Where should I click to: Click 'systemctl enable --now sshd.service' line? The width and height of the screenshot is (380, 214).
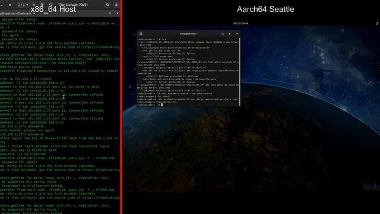(175, 93)
